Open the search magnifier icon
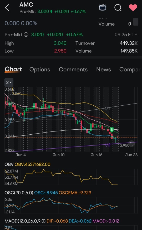Screen dimensions: 142x230 (x=118, y=8)
